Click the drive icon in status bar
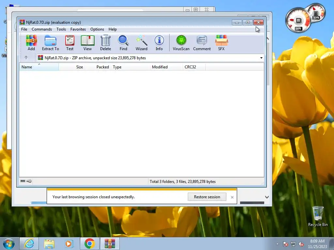The image size is (334, 250). (x=23, y=181)
